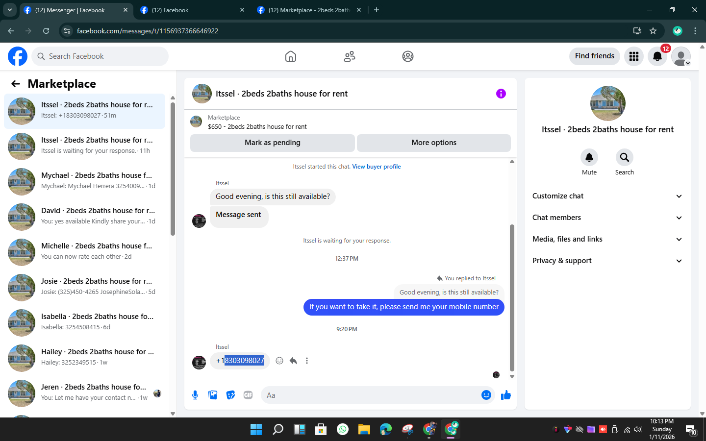Open the notifications bell with badge 12
706x441 pixels.
point(657,56)
